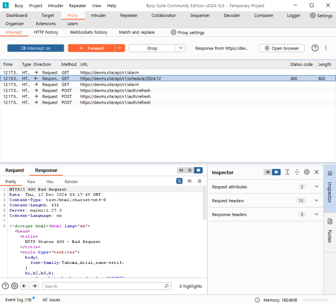Open the Settings gear in top bar

click(321, 16)
